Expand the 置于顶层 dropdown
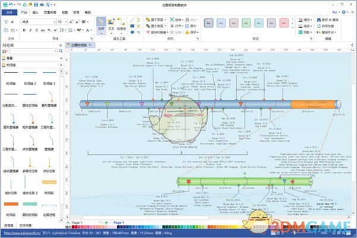This screenshot has width=357, height=238. (x=165, y=20)
